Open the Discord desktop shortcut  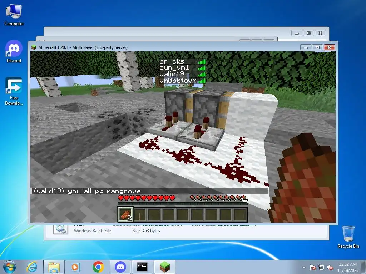point(14,51)
